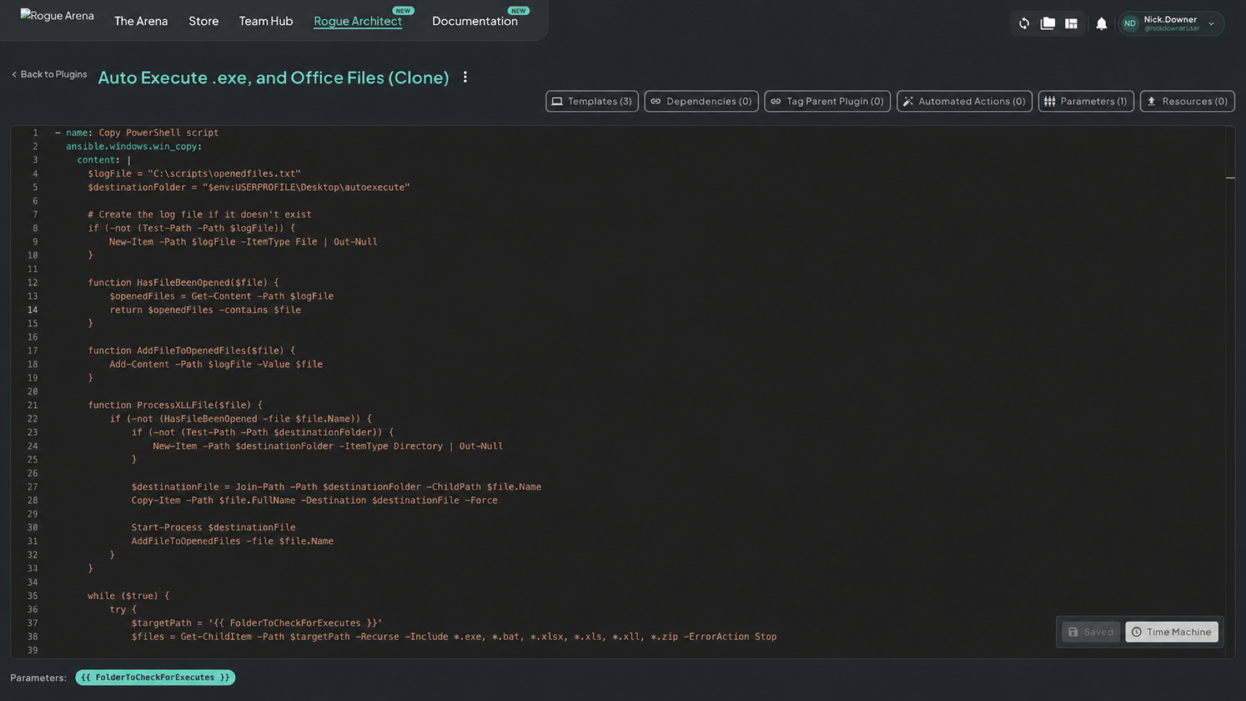Click the ND user avatar
Screen dimensions: 1246x701
[1130, 23]
